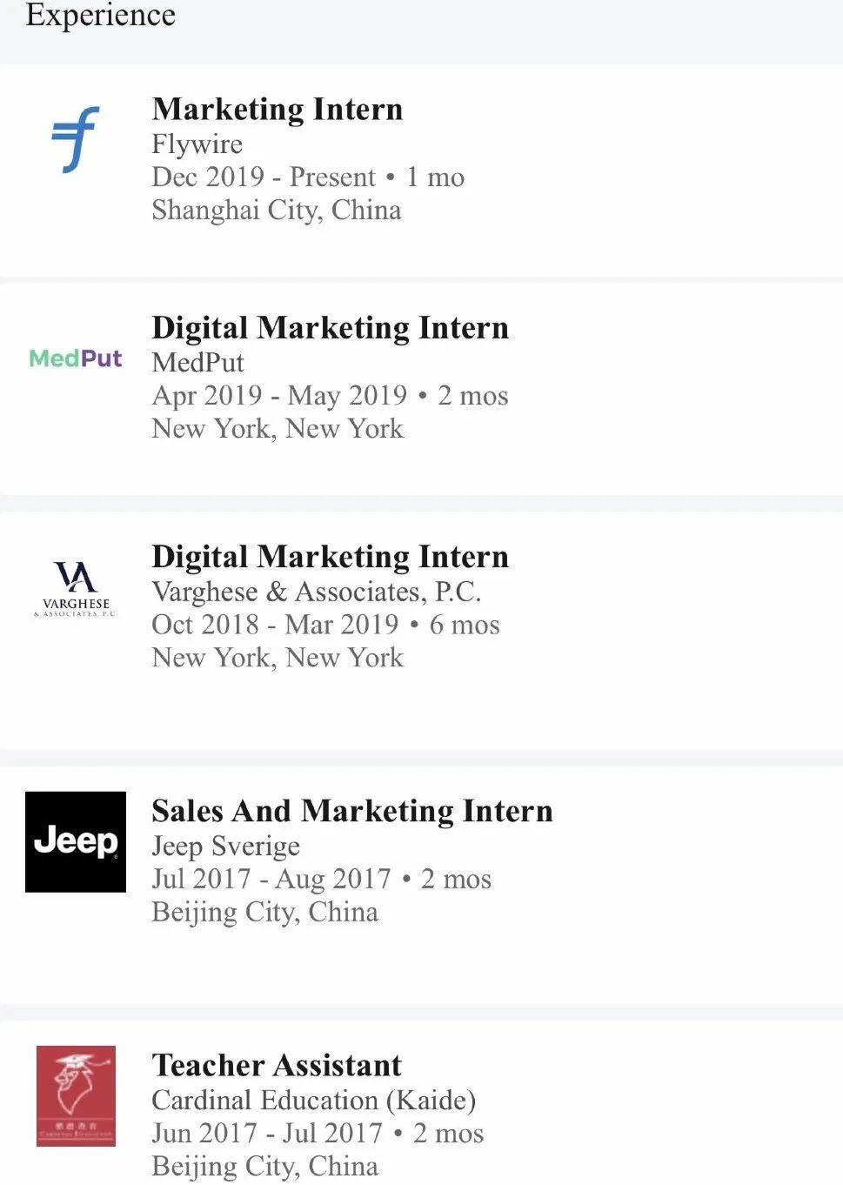The image size is (843, 1185).
Task: Click the Cardinal Education (Kaide) company name
Action: point(314,1101)
